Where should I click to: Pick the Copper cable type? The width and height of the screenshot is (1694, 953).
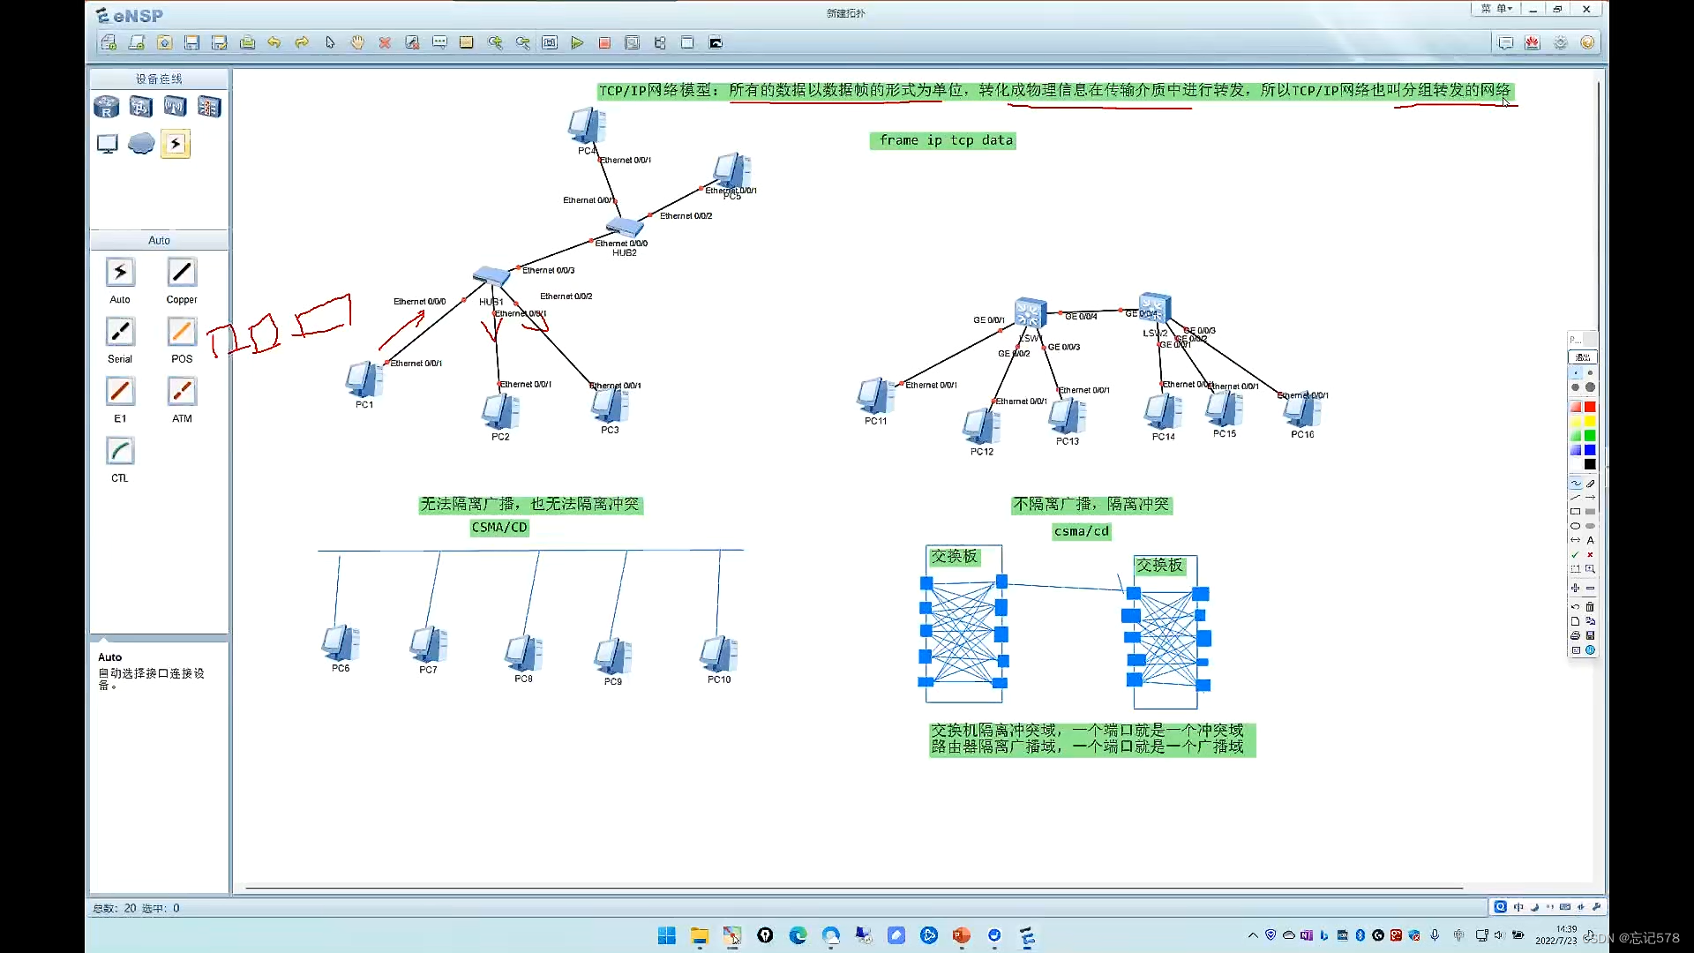[182, 273]
